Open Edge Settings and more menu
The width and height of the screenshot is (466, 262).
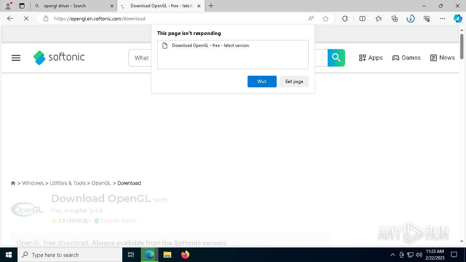point(443,19)
